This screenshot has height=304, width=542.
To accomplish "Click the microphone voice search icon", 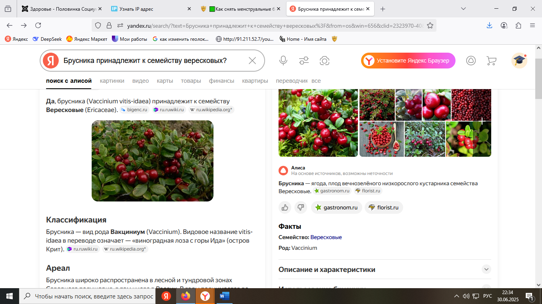I will coord(283,61).
